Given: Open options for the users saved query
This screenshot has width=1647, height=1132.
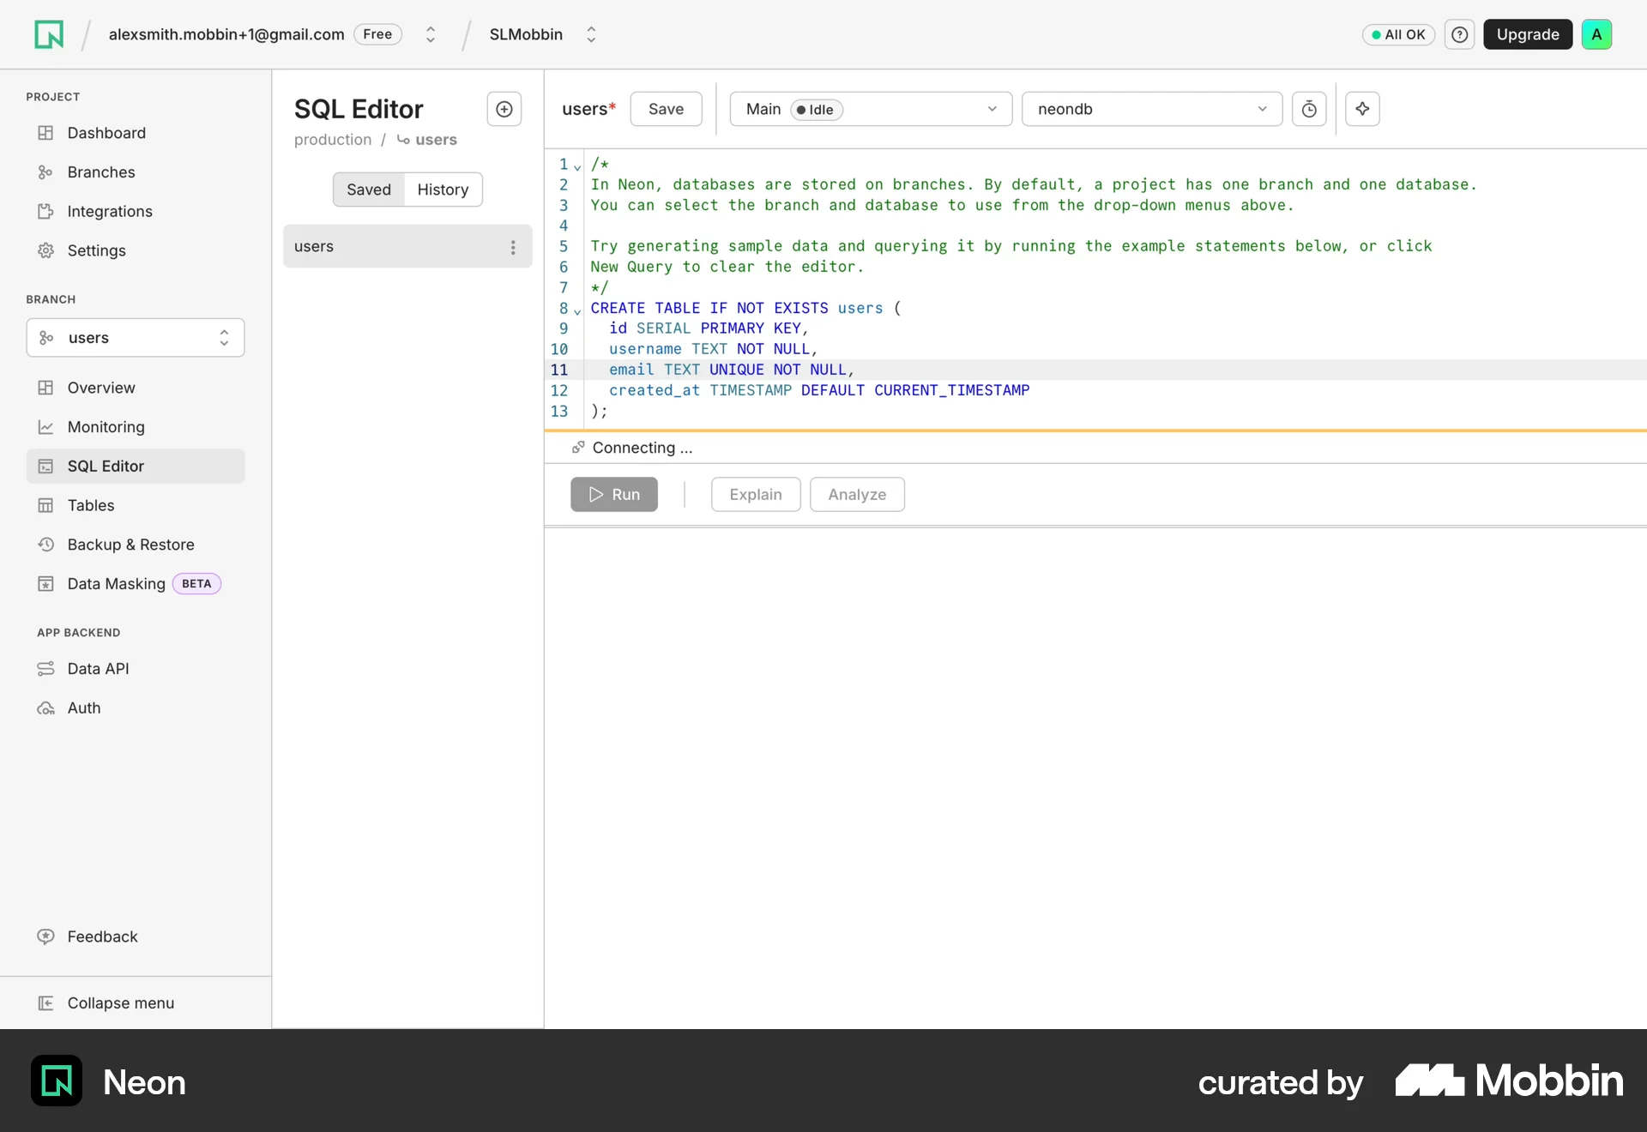Looking at the screenshot, I should click(x=513, y=247).
